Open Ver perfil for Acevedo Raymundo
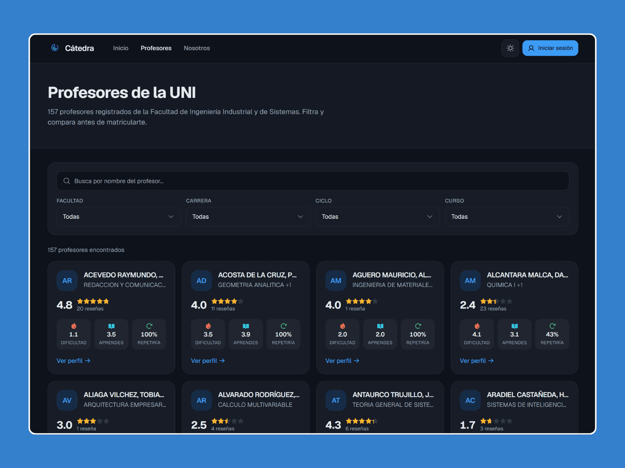Viewport: 625px width, 468px height. click(73, 361)
